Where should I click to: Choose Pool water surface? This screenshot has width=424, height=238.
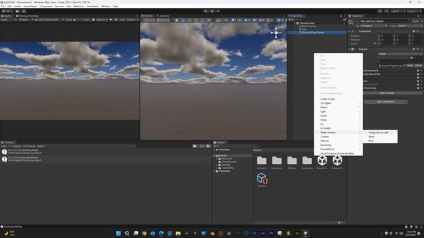[x=380, y=141]
